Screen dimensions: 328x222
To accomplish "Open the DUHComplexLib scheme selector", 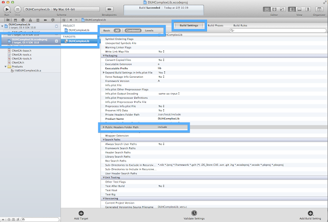I will click(37, 9).
